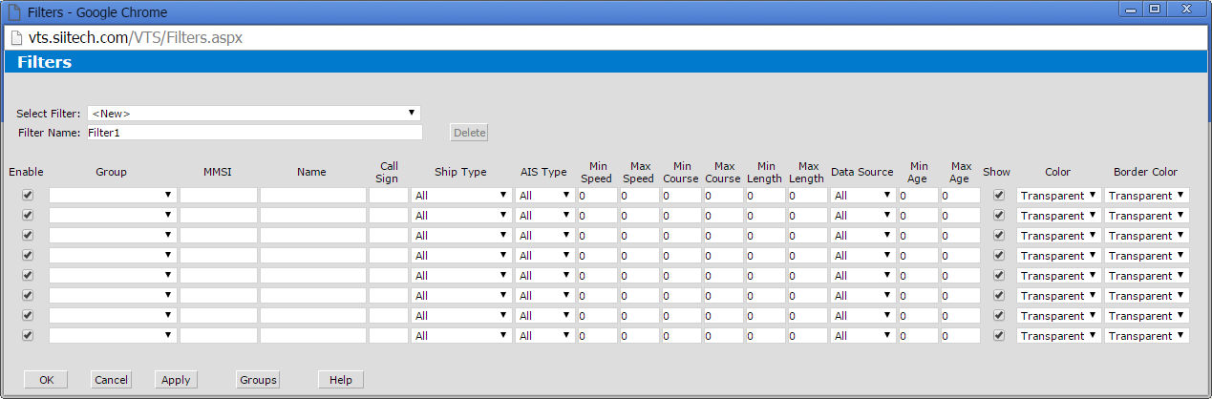This screenshot has width=1212, height=399.
Task: Uncheck the first row Enable checkbox
Action: tap(28, 195)
